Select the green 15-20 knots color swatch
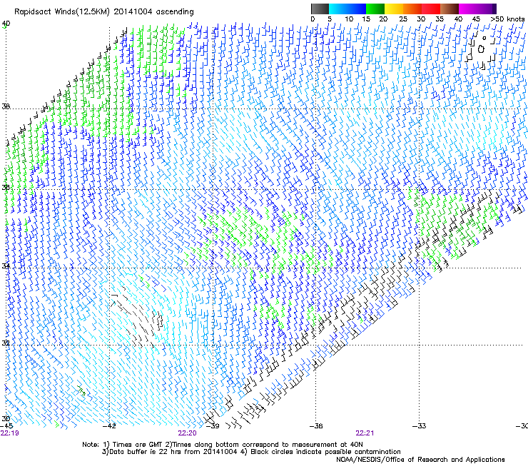 tap(375, 9)
